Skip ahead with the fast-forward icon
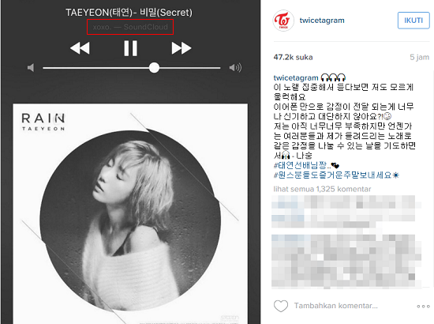The height and width of the screenshot is (324, 434). click(x=181, y=48)
